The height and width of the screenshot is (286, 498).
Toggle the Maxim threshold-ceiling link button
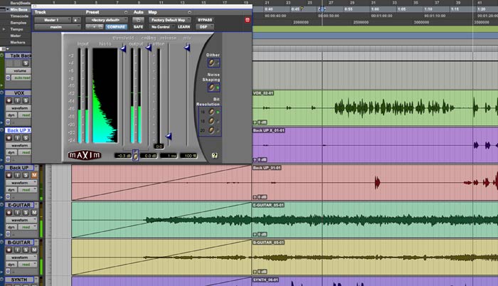[x=136, y=155]
